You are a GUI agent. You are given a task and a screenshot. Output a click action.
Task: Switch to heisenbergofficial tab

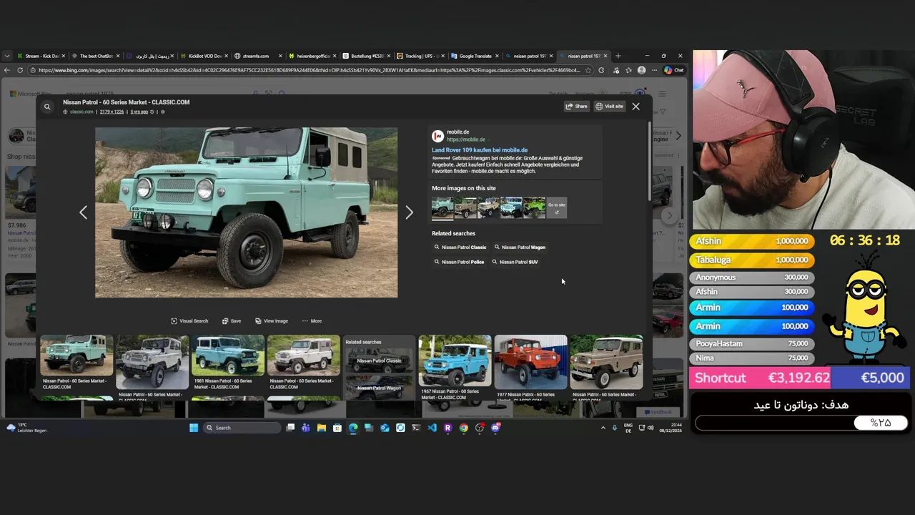[x=313, y=56]
